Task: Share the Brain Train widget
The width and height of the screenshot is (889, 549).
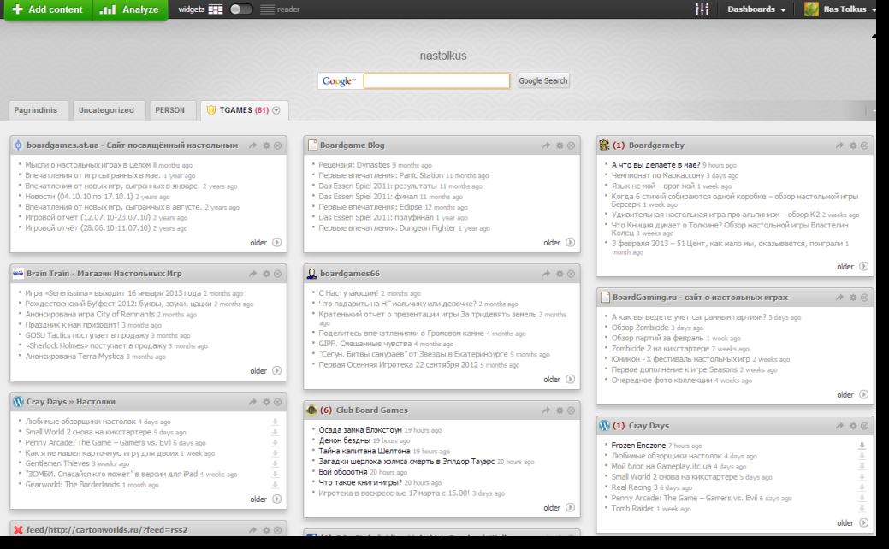Action: [x=253, y=274]
